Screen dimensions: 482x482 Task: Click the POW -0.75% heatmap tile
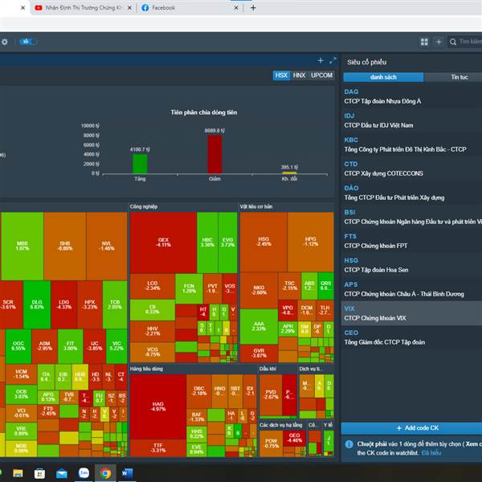pyautogui.click(x=272, y=443)
